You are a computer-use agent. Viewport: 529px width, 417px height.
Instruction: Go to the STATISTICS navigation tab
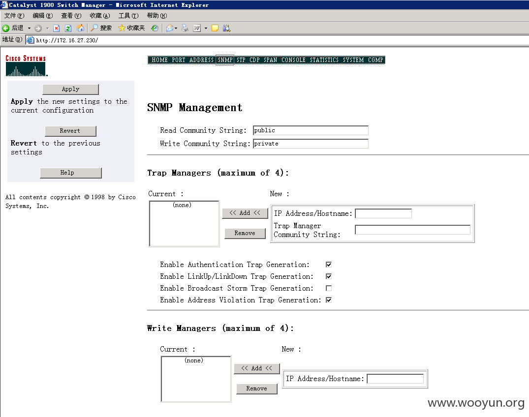tap(324, 60)
